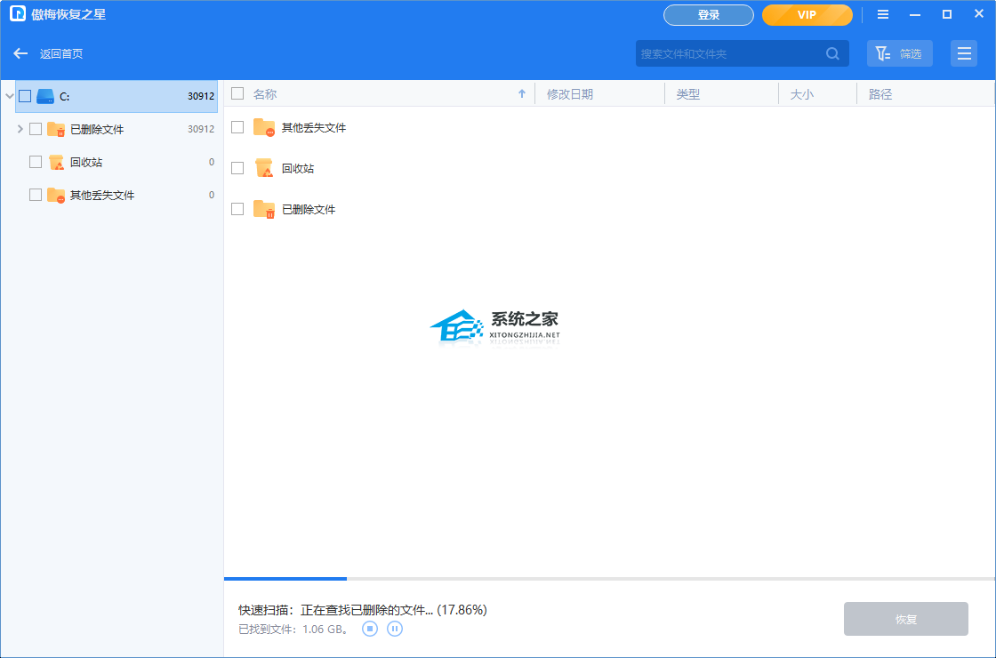
Task: Open the 筛选 filter button
Action: 900,54
